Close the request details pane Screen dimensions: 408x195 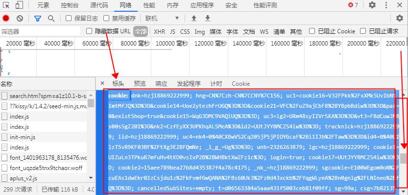tap(102, 83)
